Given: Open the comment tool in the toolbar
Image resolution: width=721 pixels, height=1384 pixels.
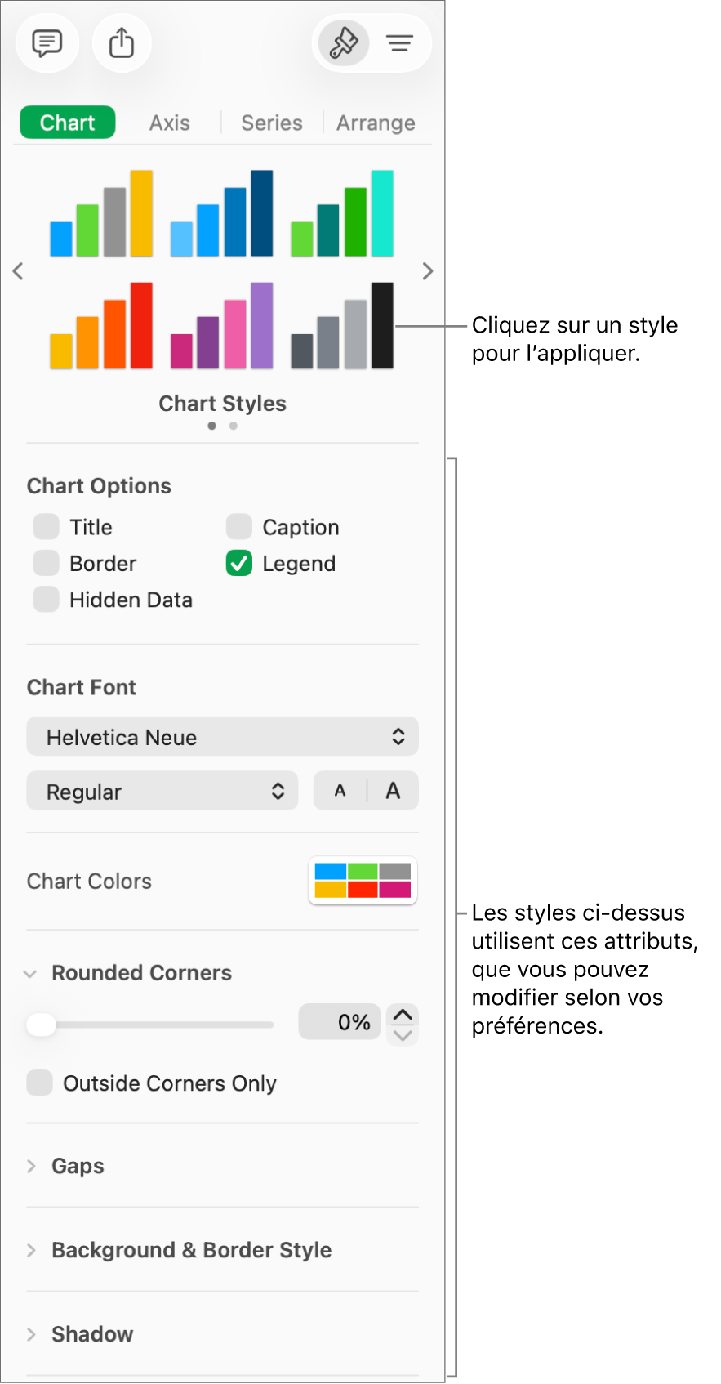Looking at the screenshot, I should click(47, 42).
